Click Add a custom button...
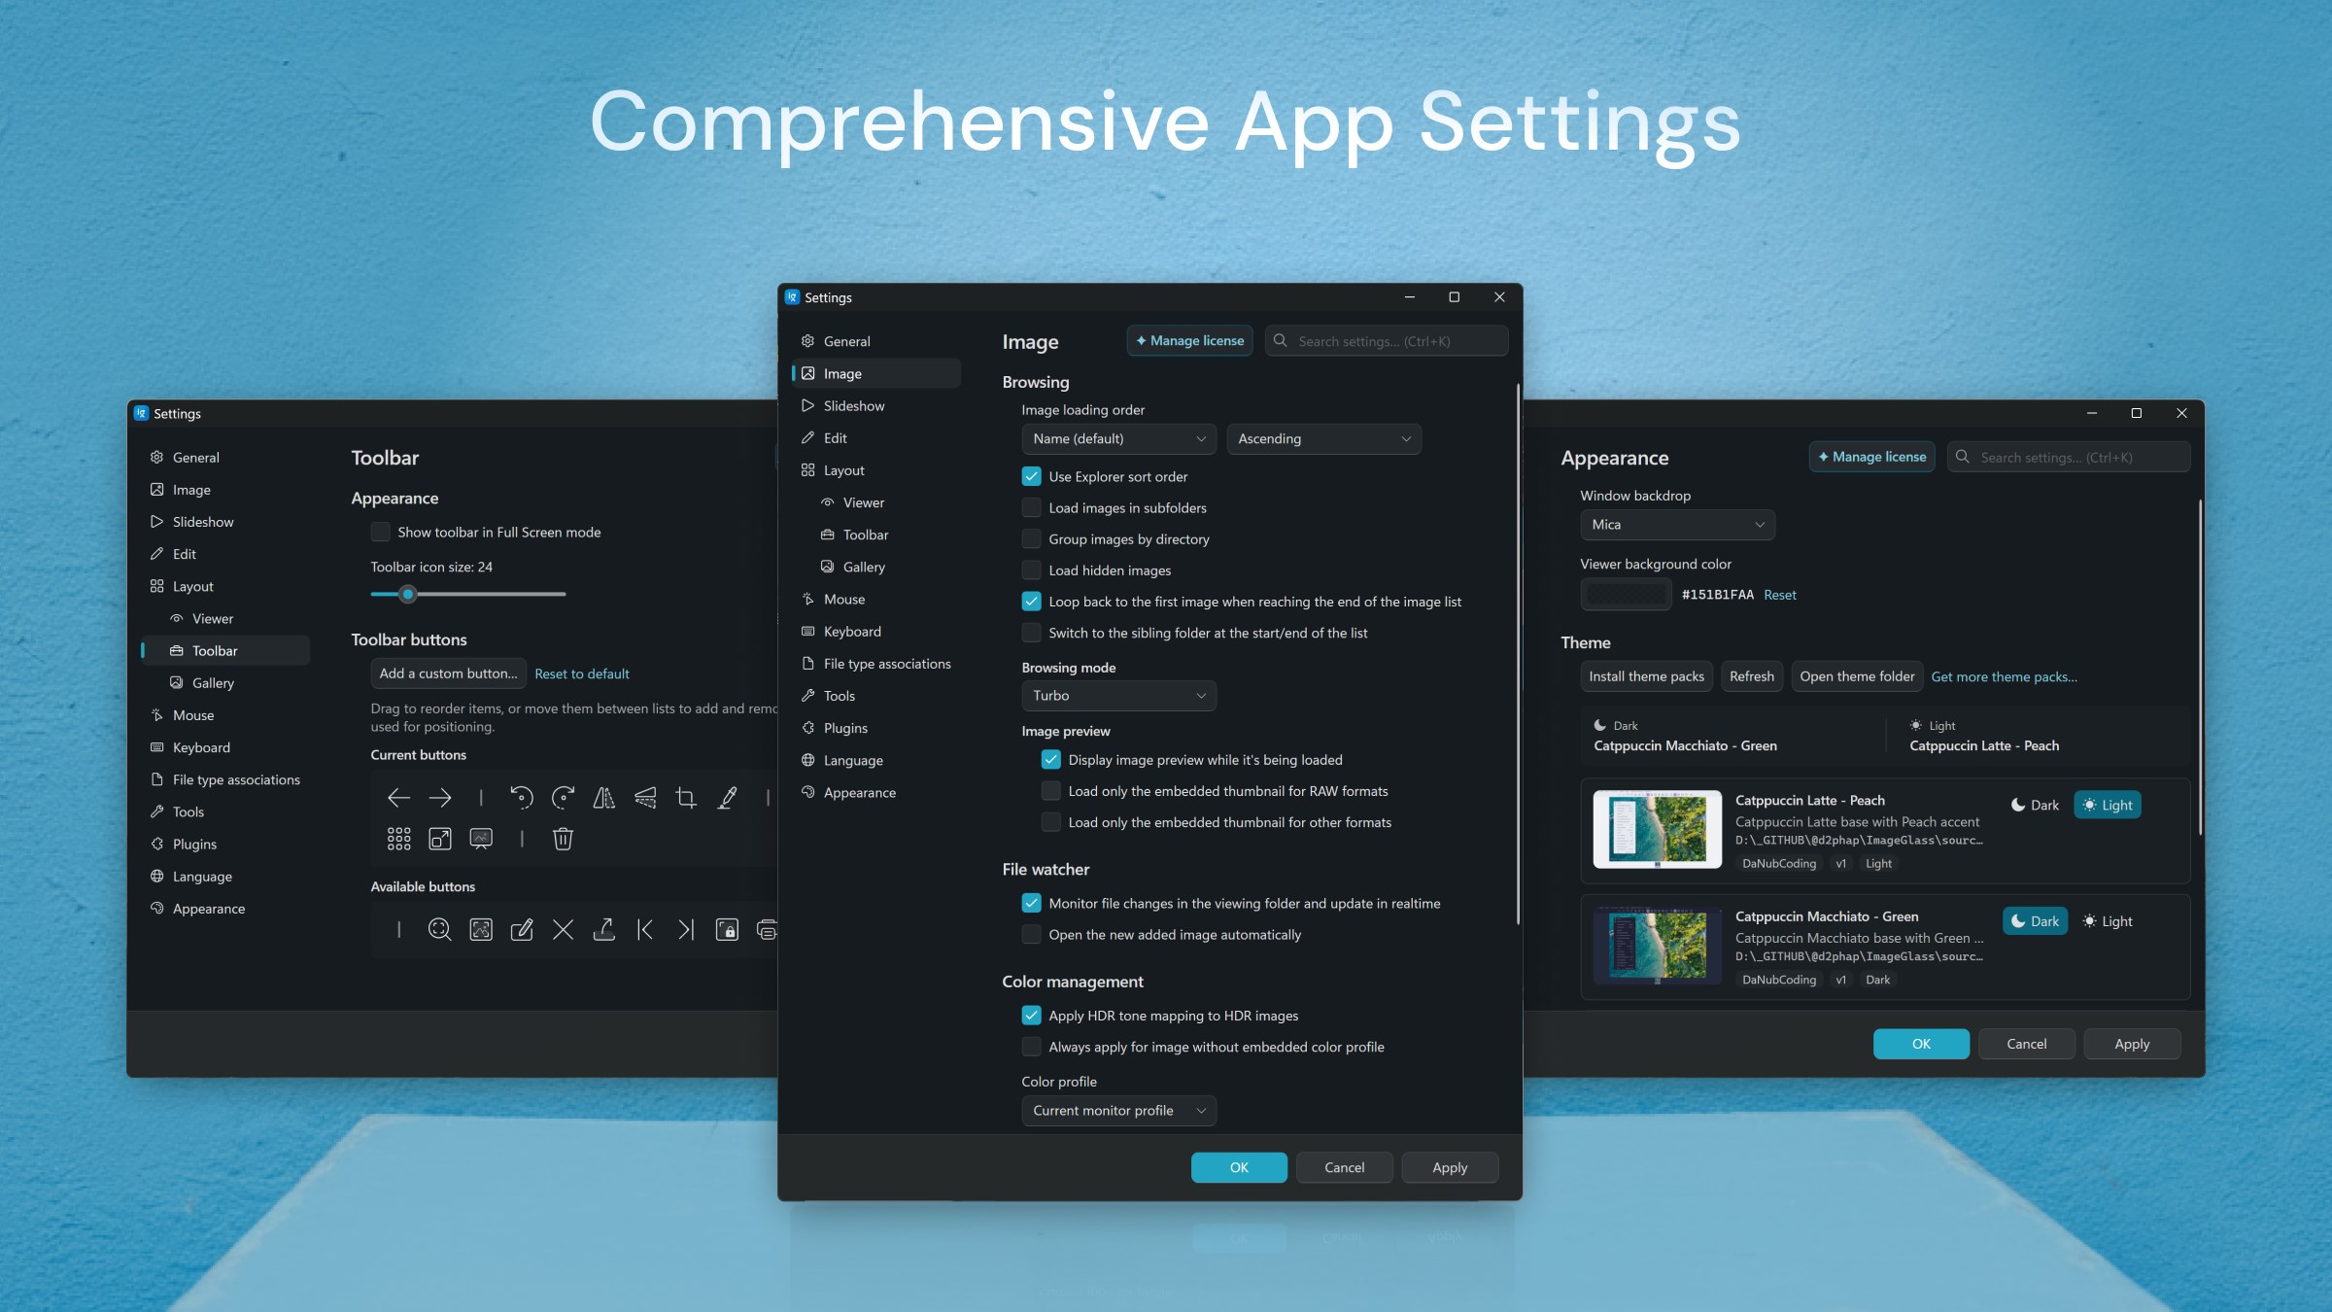 click(x=448, y=673)
